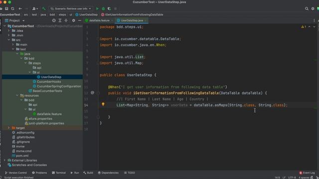Collapse the steps package arrow

tap(25, 63)
